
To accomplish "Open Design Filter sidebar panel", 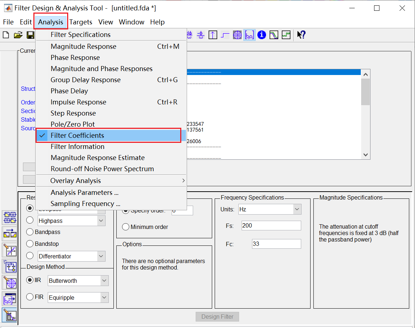I will pyautogui.click(x=10, y=315).
